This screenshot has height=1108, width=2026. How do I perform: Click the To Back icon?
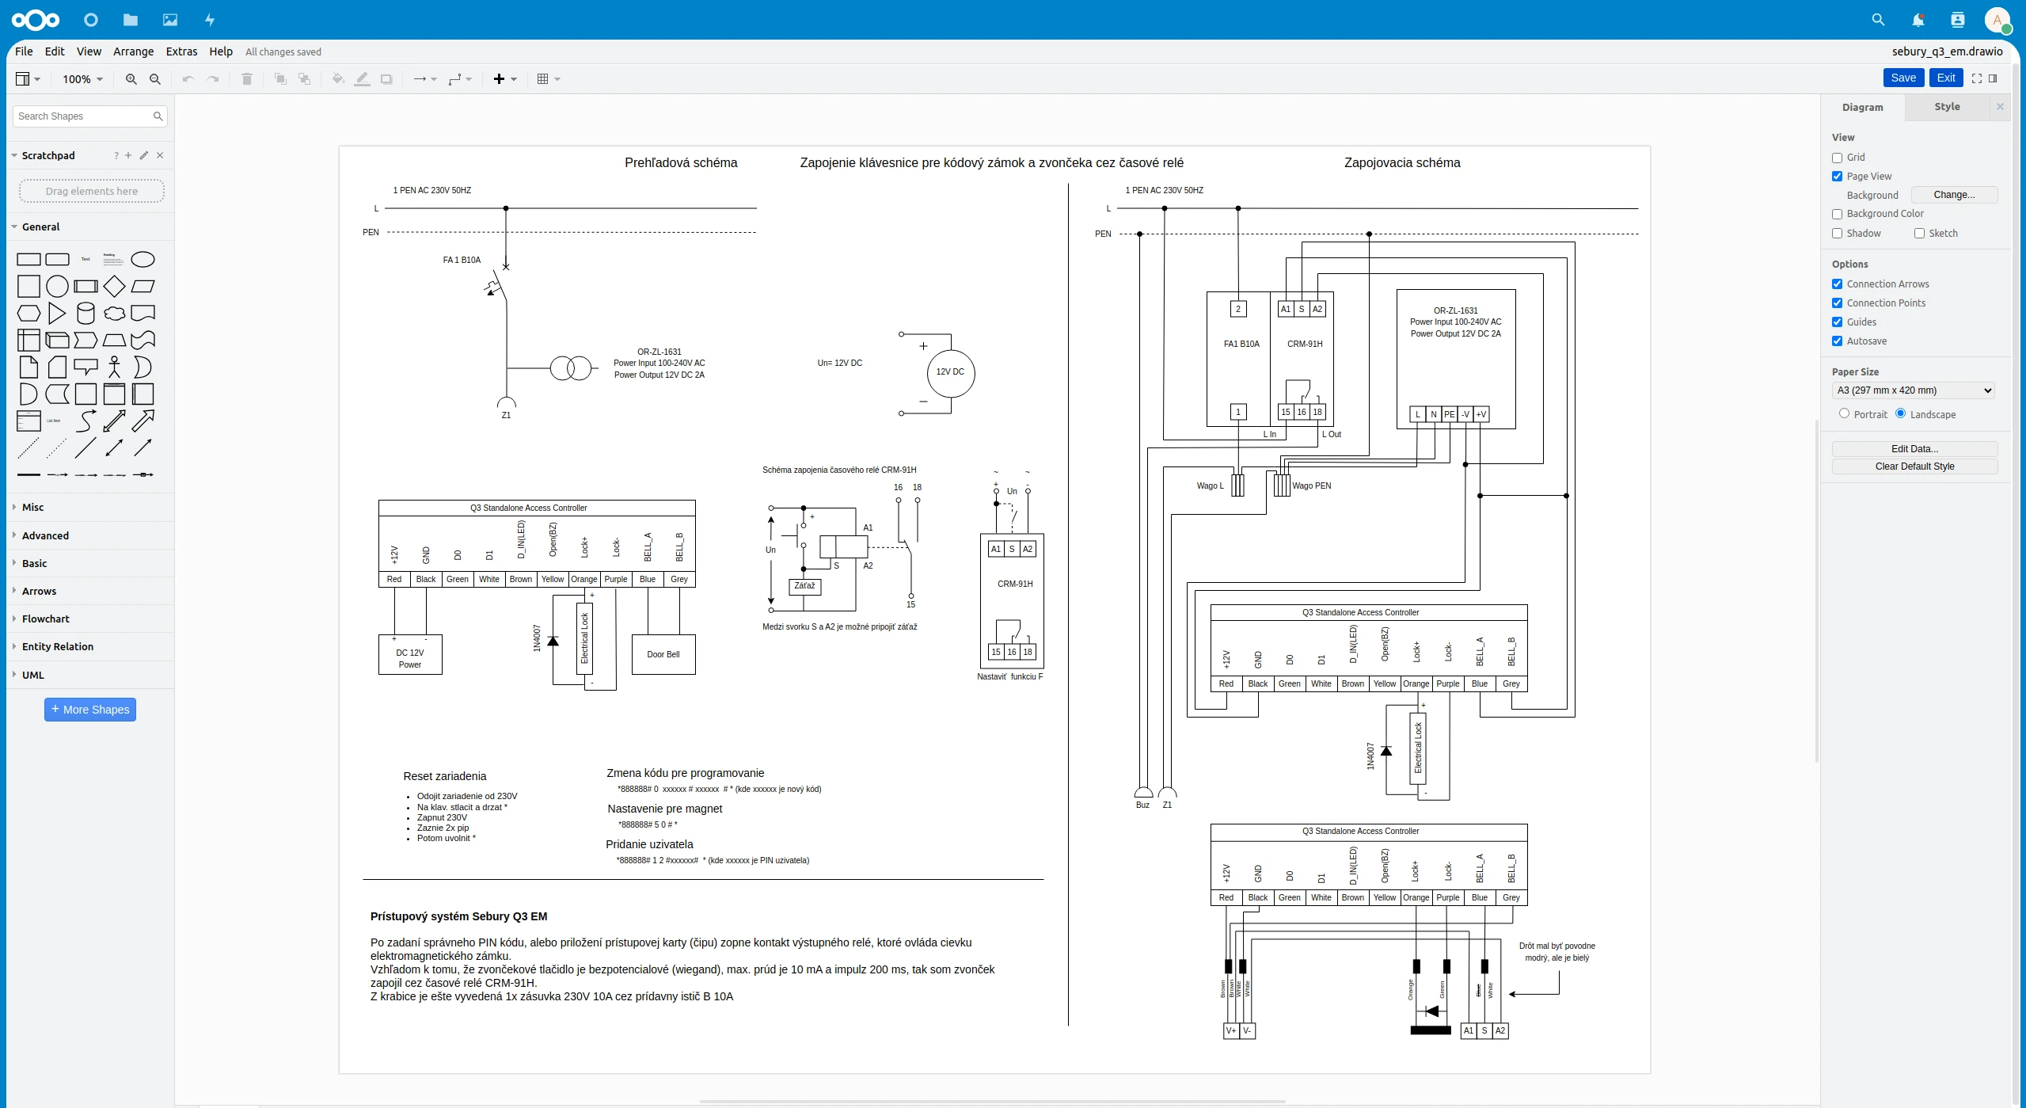point(304,79)
